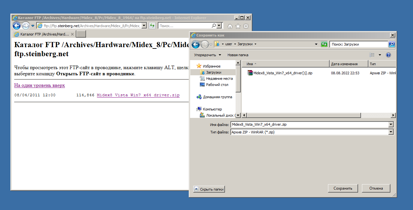The image size is (413, 210).
Task: Click the Internet Explorer address bar
Action: (89, 26)
